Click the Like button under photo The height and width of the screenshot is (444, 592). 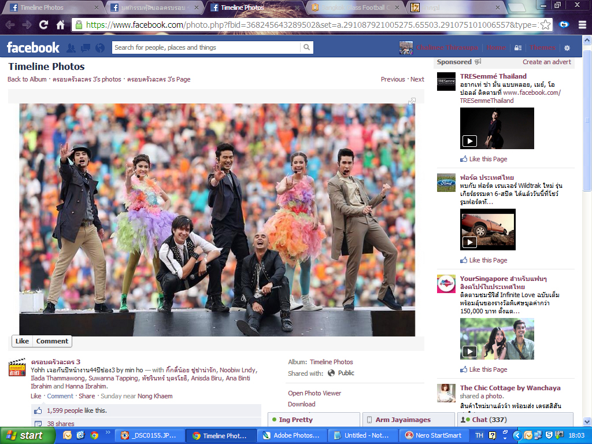[23, 341]
